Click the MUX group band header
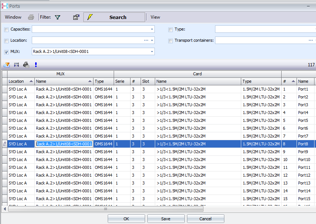 coord(61,74)
